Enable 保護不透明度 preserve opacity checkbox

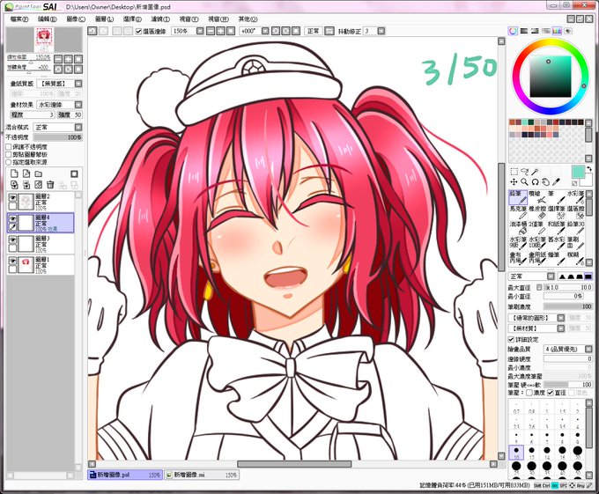(x=9, y=146)
